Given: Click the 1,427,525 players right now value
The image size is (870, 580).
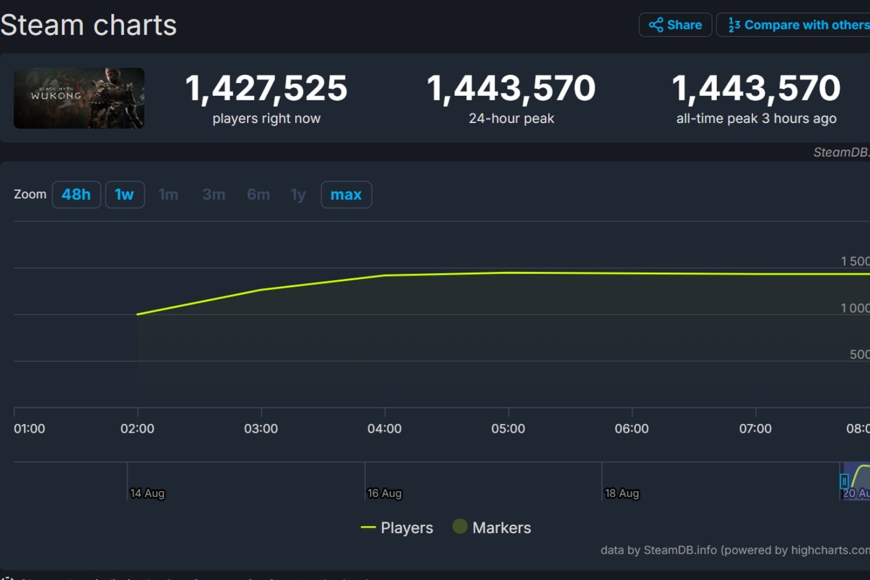Looking at the screenshot, I should click(266, 88).
